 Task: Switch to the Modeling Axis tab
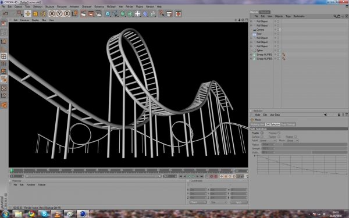pos(257,124)
